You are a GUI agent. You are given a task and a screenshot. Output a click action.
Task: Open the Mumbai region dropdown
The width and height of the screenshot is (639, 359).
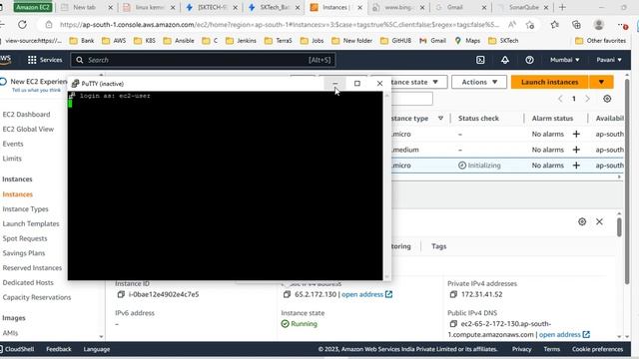[565, 60]
